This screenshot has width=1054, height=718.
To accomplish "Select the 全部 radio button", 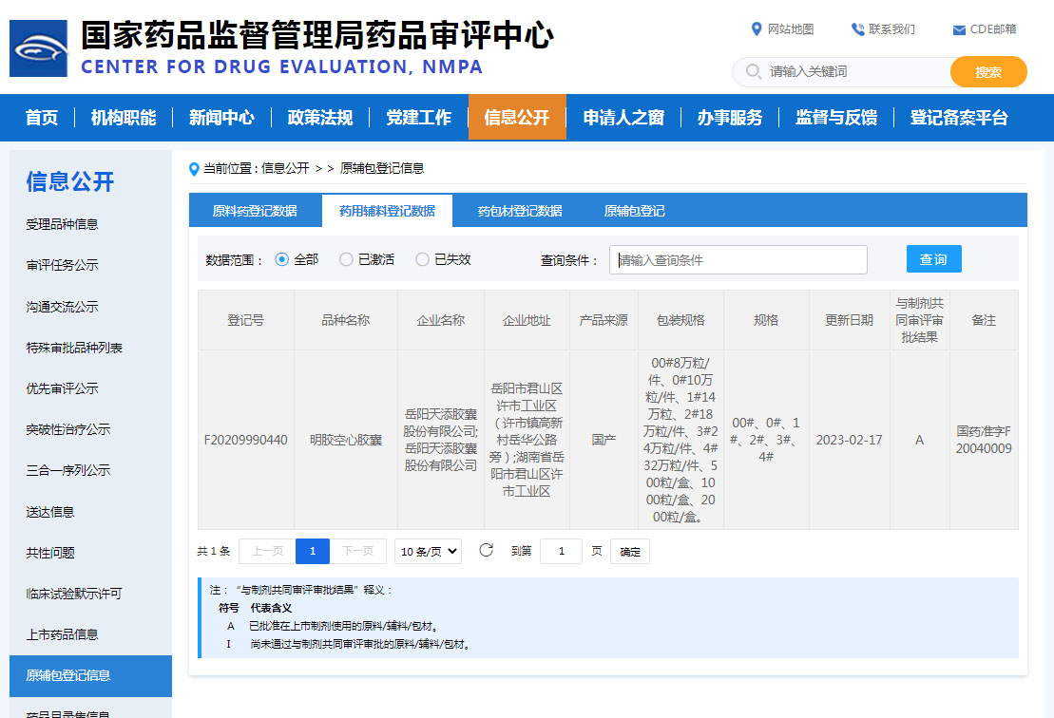I will pyautogui.click(x=281, y=259).
